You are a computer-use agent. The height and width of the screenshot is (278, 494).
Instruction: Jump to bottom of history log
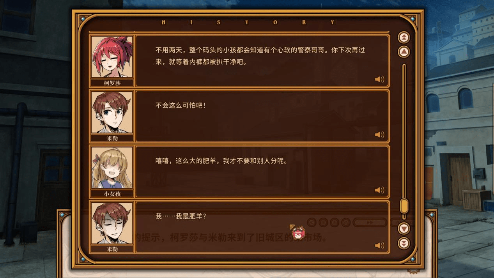(x=404, y=243)
